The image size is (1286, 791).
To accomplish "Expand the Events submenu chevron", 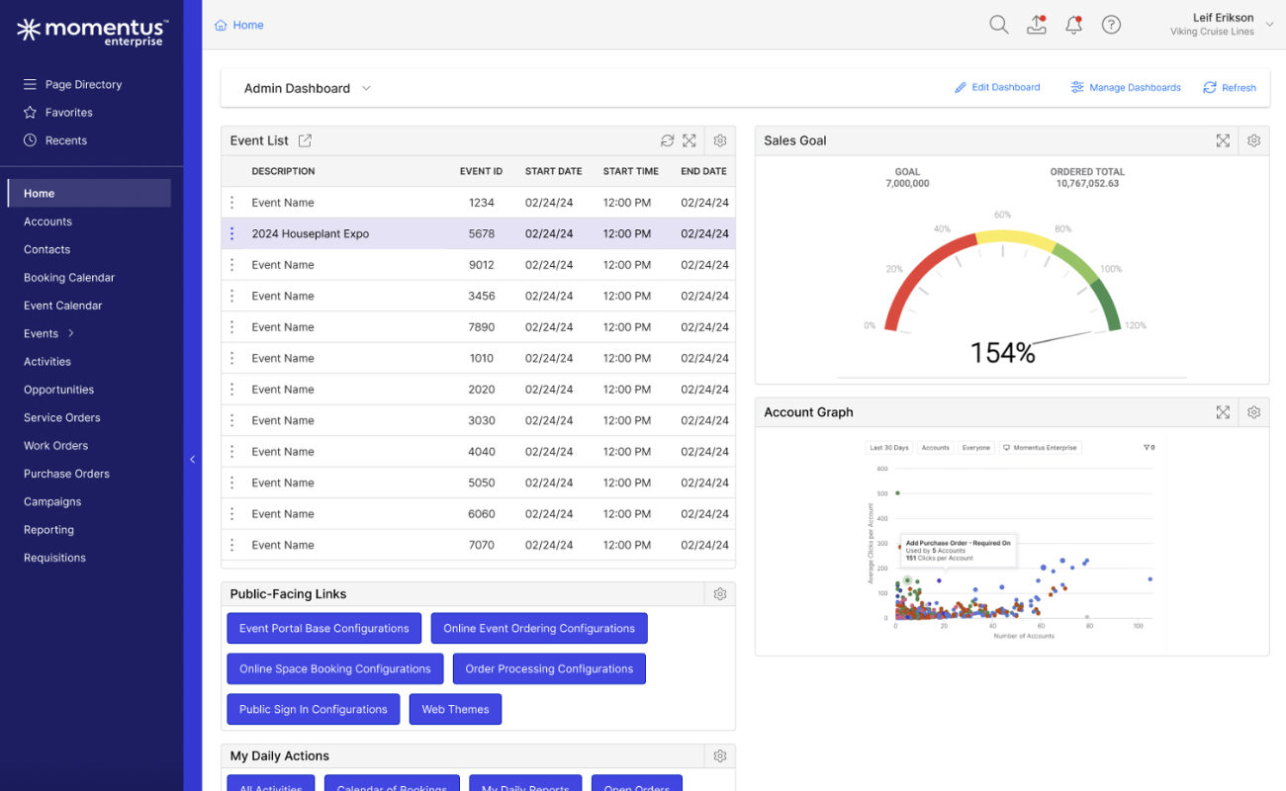I will (x=71, y=333).
